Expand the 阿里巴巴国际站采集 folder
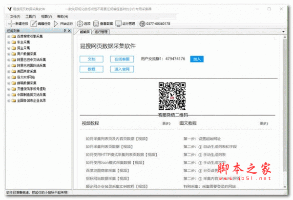 pos(9,65)
